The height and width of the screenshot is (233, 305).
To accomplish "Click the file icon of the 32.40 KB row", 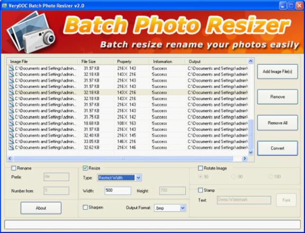I will click(x=11, y=135).
